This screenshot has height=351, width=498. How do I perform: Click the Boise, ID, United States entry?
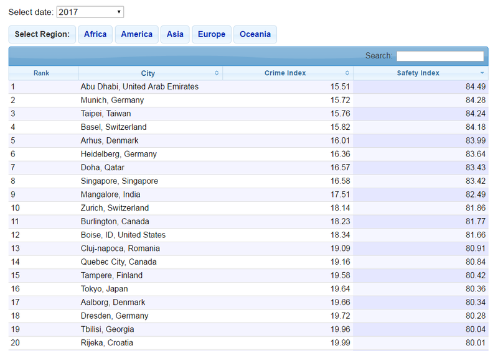(123, 235)
